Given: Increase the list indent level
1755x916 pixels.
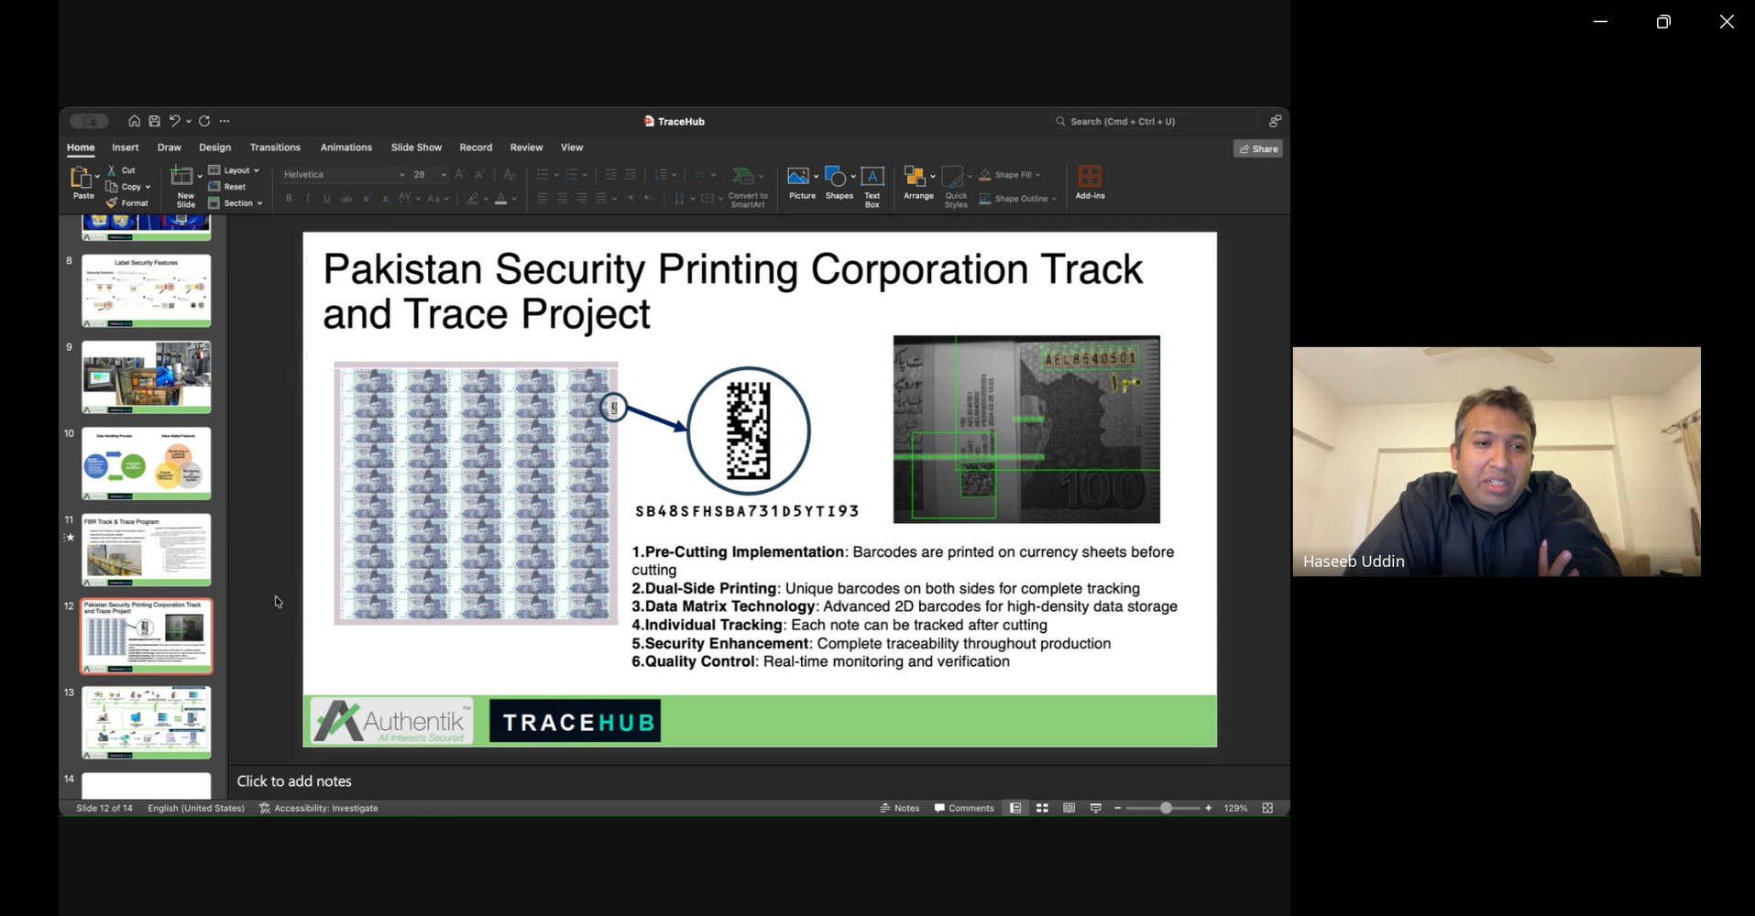Looking at the screenshot, I should tap(631, 174).
